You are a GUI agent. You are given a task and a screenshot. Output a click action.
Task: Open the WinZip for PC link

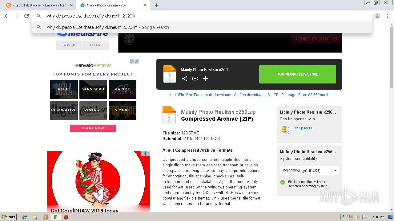pyautogui.click(x=303, y=128)
